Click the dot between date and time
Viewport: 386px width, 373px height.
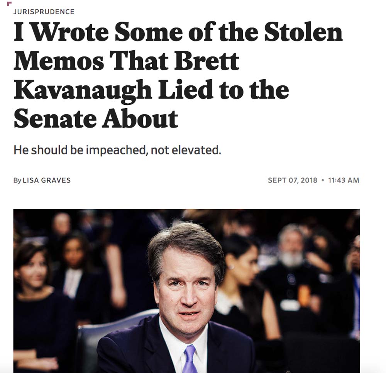pos(323,180)
